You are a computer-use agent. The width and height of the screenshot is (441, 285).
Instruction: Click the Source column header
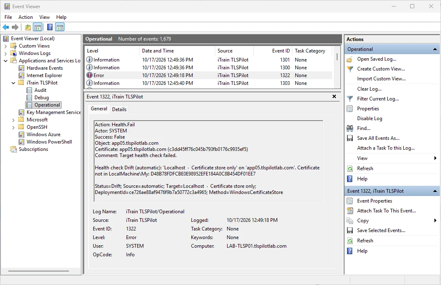(234, 51)
